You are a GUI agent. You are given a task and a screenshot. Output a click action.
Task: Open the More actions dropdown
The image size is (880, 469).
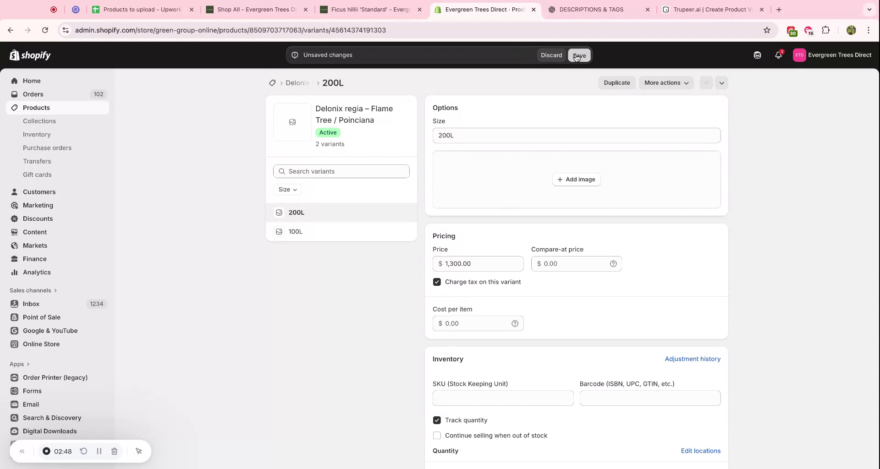tap(665, 83)
